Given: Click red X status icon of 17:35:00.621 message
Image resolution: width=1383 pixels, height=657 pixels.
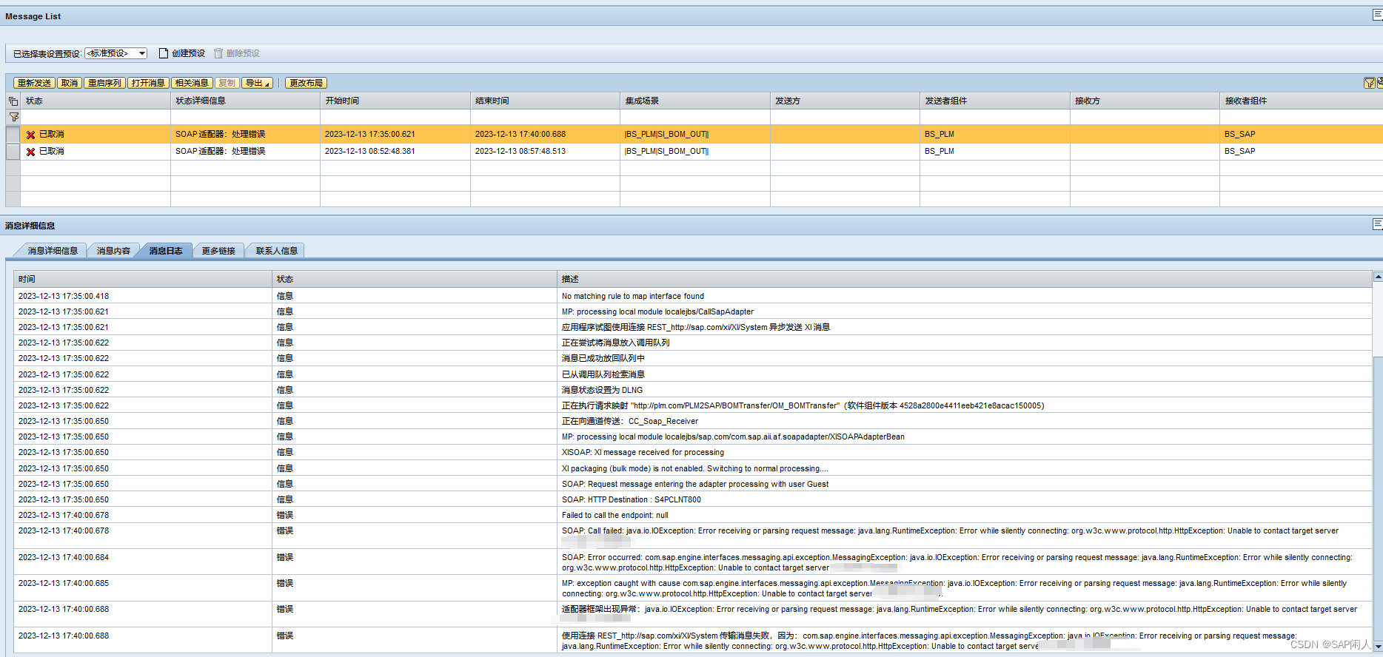Looking at the screenshot, I should (30, 135).
